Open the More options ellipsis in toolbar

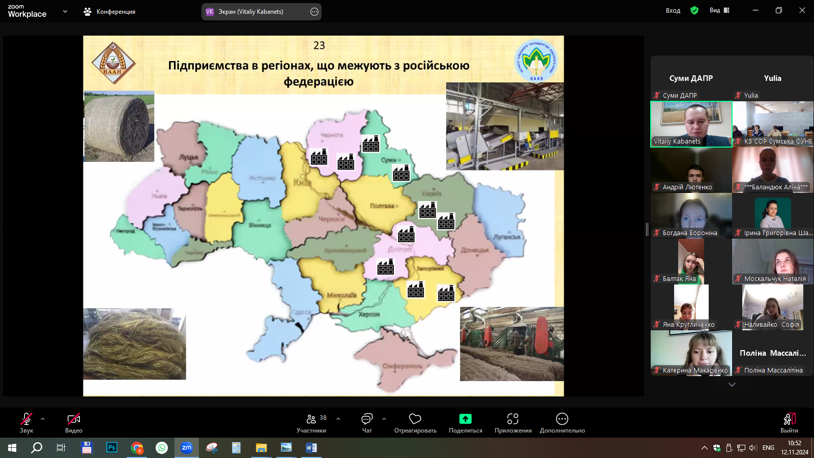pos(562,419)
